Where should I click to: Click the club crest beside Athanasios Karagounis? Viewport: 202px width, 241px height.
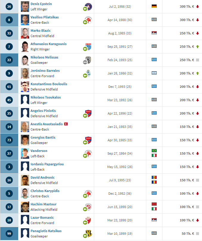[x=88, y=47]
